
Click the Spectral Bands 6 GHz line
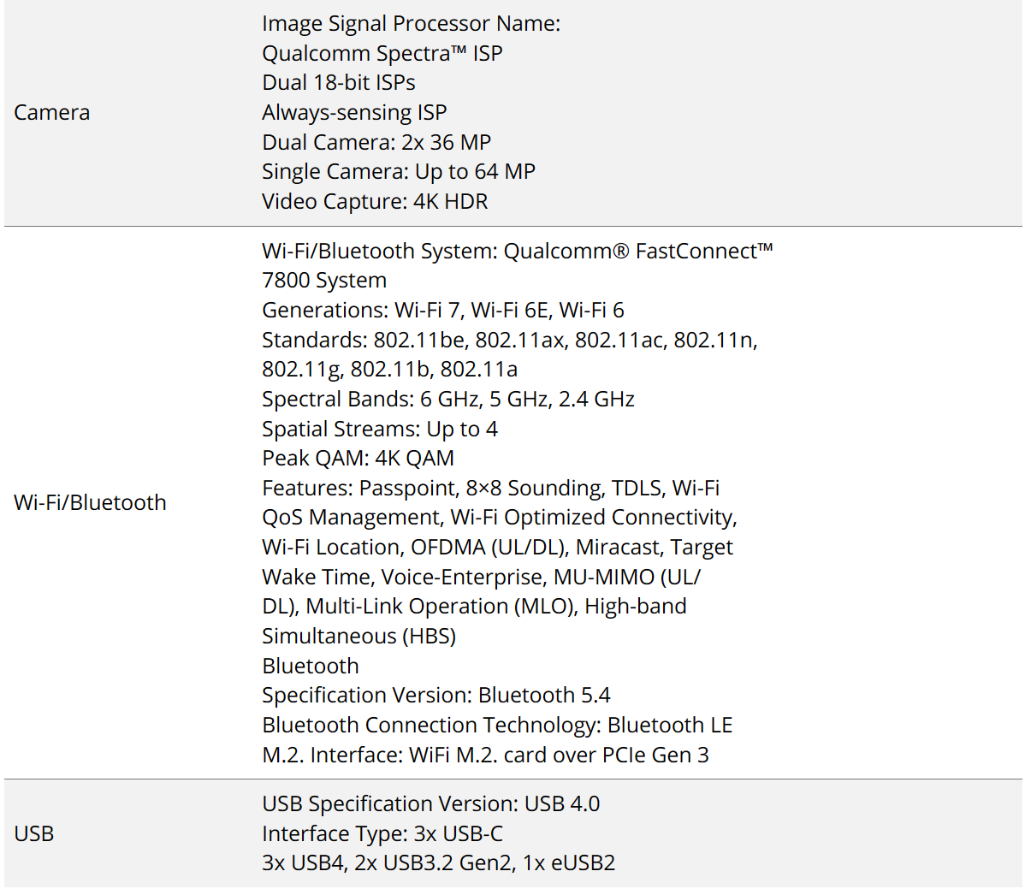pos(448,399)
